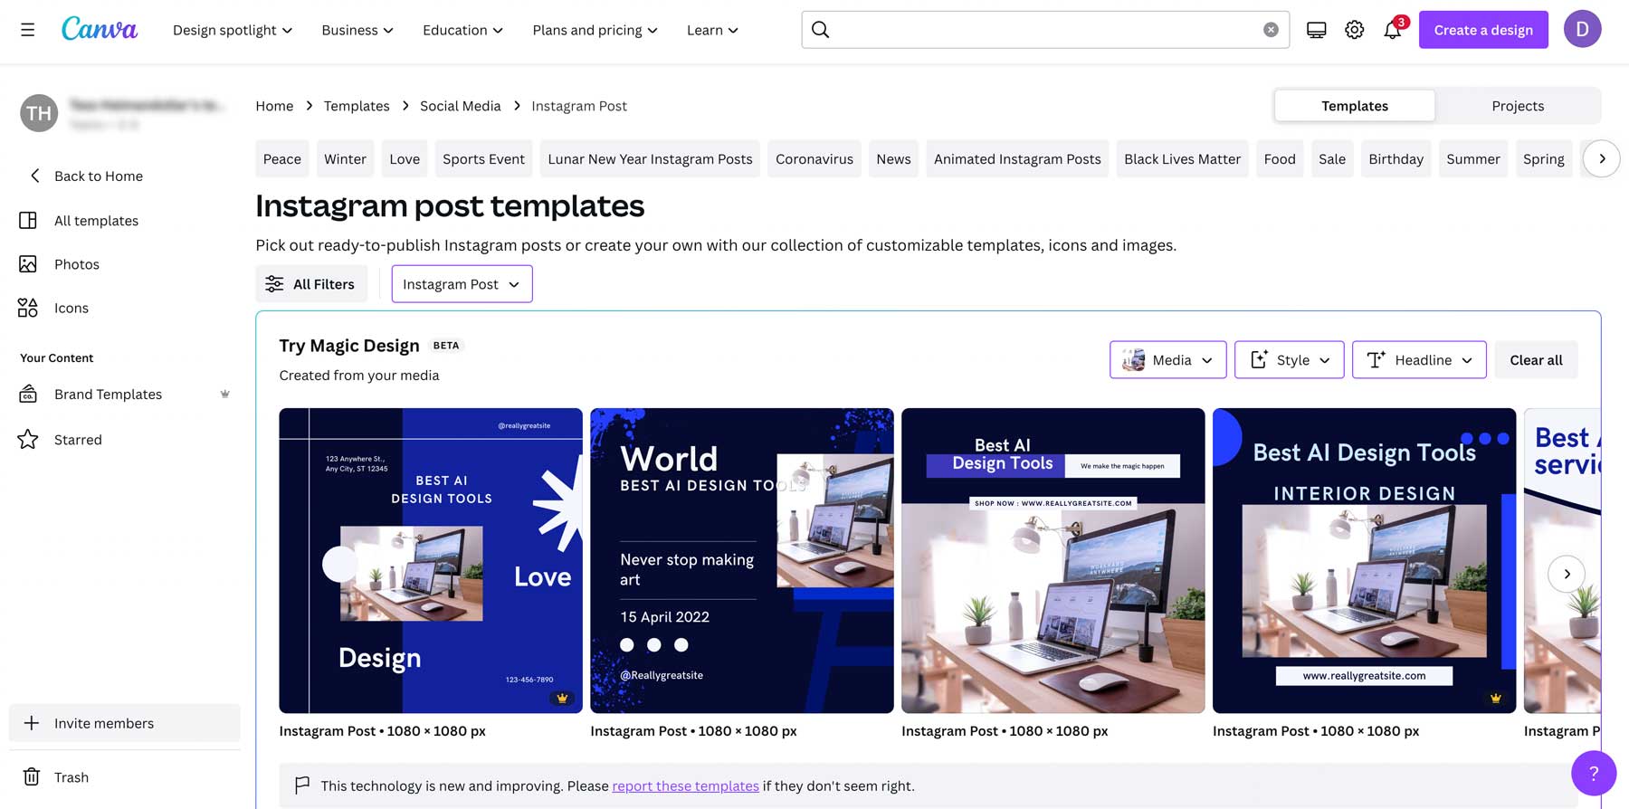The width and height of the screenshot is (1629, 809).
Task: Open Starred items in sidebar
Action: click(78, 440)
